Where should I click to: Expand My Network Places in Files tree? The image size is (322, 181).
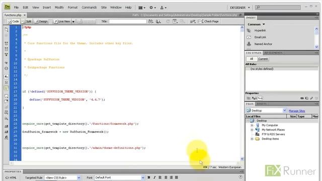[252, 130]
